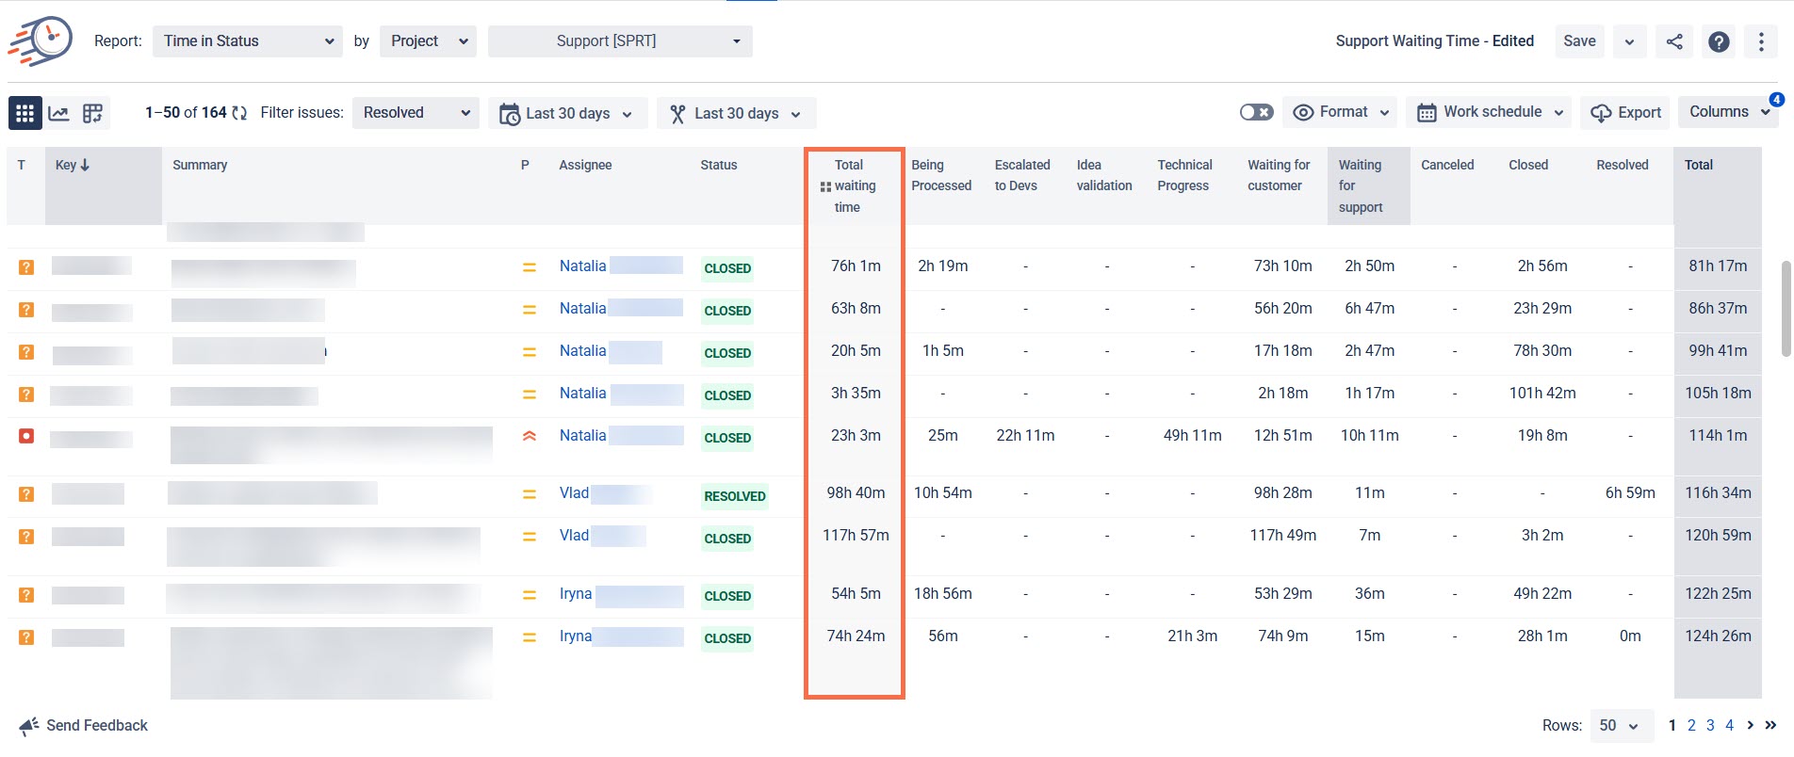1794x757 pixels.
Task: Open assignee Iryna in 54h 5m row
Action: tap(576, 593)
